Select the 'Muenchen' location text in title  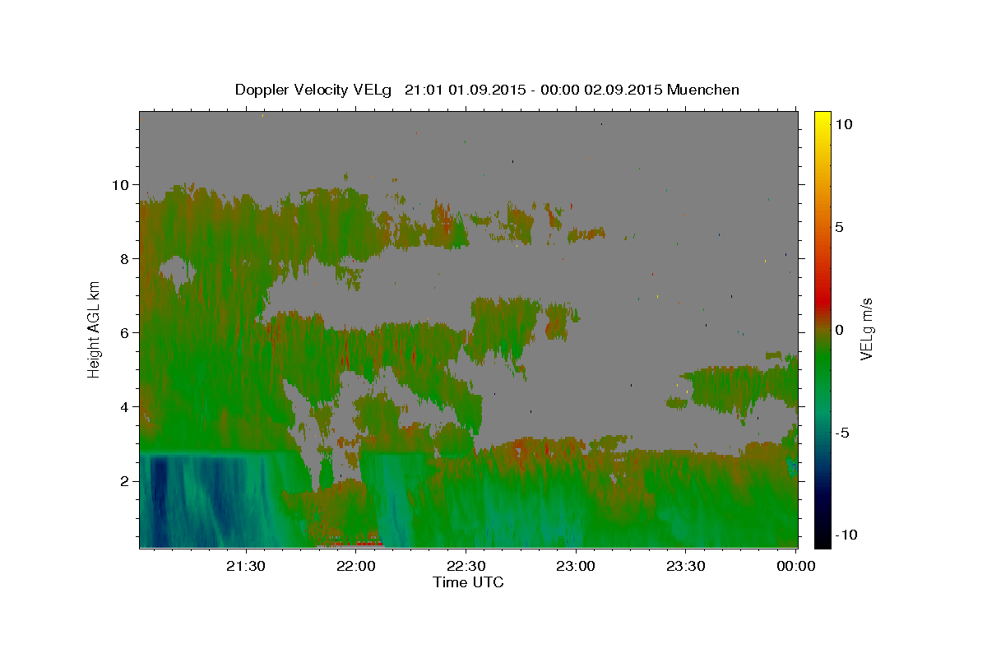[x=703, y=90]
